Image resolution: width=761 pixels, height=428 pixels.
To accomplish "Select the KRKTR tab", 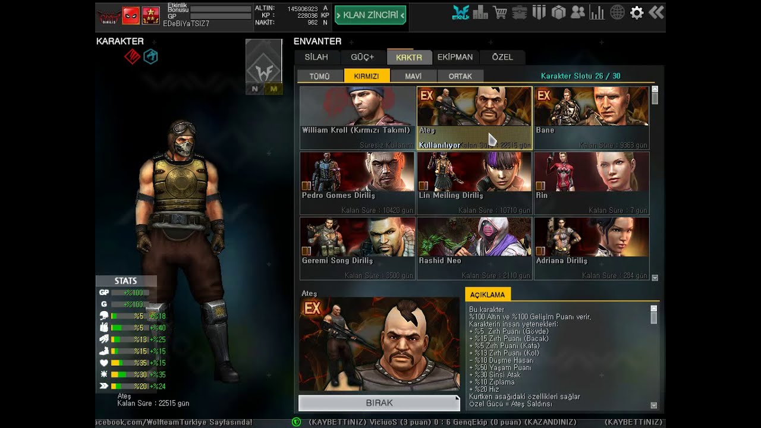I will (409, 57).
